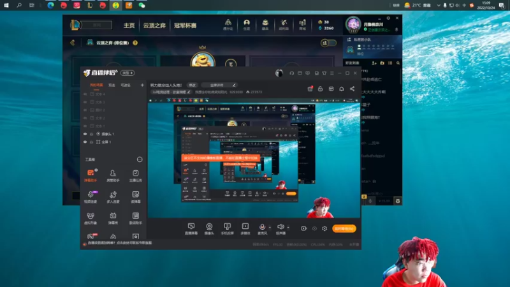Add a 手机投屏 phone mirroring source
Image resolution: width=510 pixels, height=287 pixels.
click(228, 228)
